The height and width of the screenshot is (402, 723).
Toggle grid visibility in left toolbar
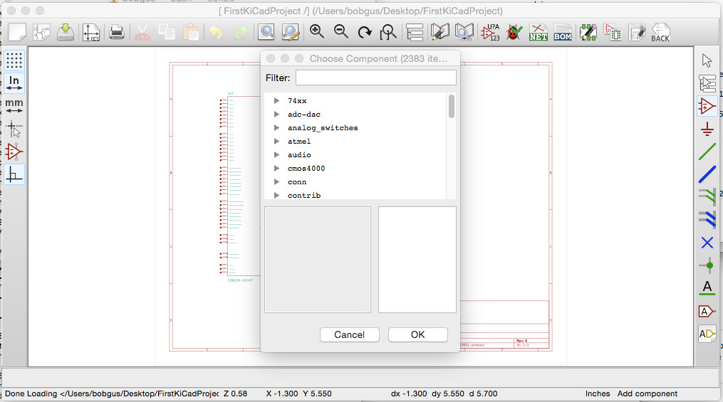tap(14, 60)
